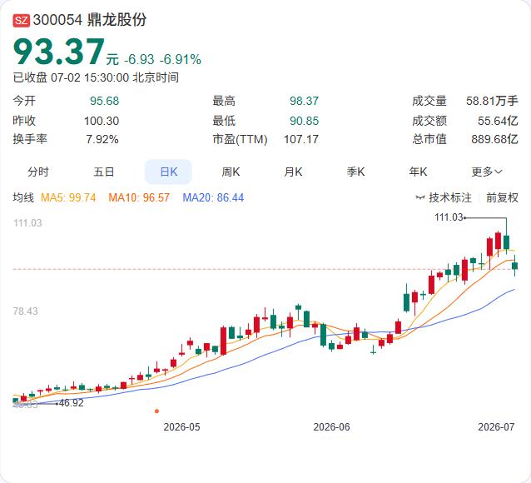Click the latest green candlestick on the chart
Screen dimensions: 531x483
point(514,266)
